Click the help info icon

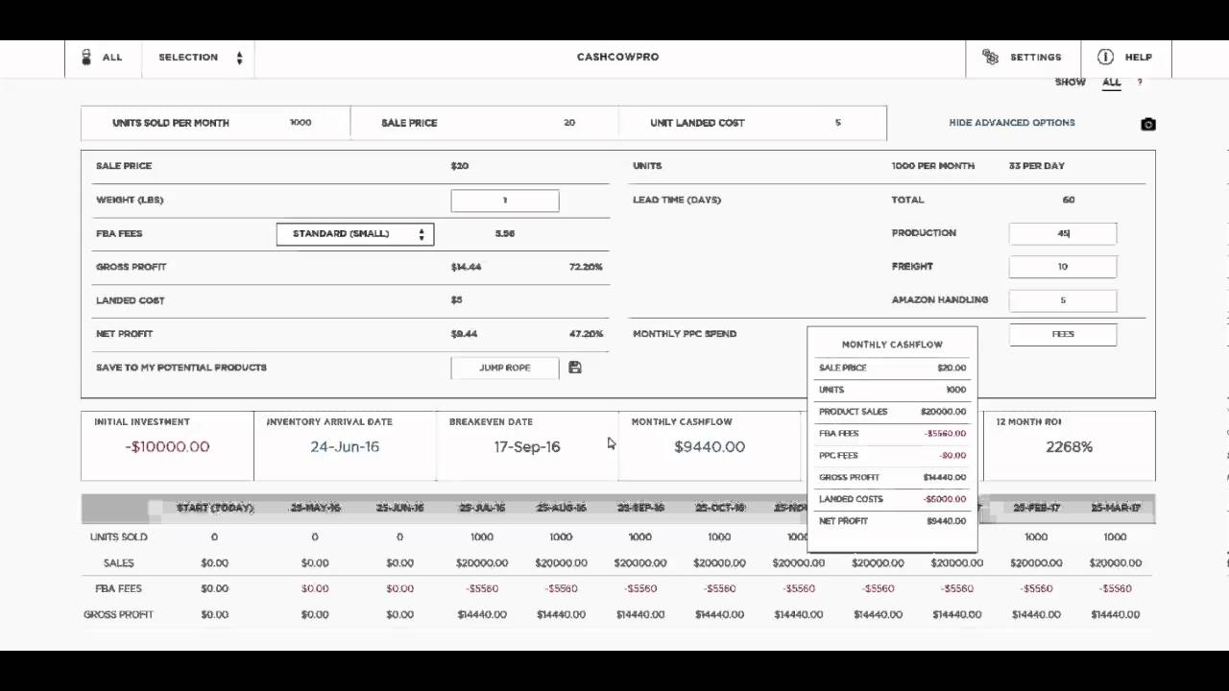pyautogui.click(x=1105, y=58)
